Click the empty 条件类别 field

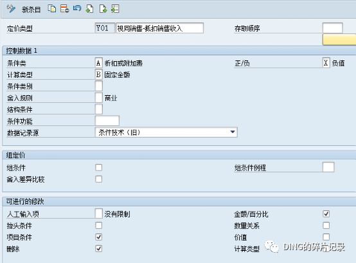[x=98, y=86]
